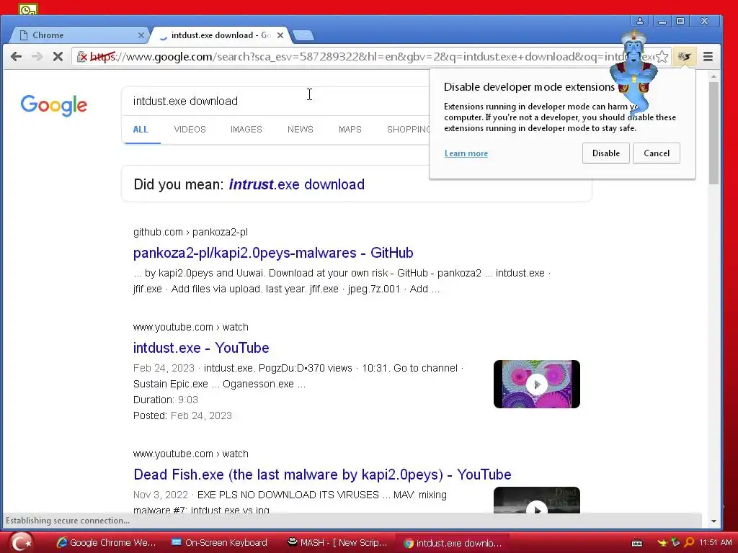
Task: Click the intdust.exe downlo... taskbar item
Action: coord(453,543)
